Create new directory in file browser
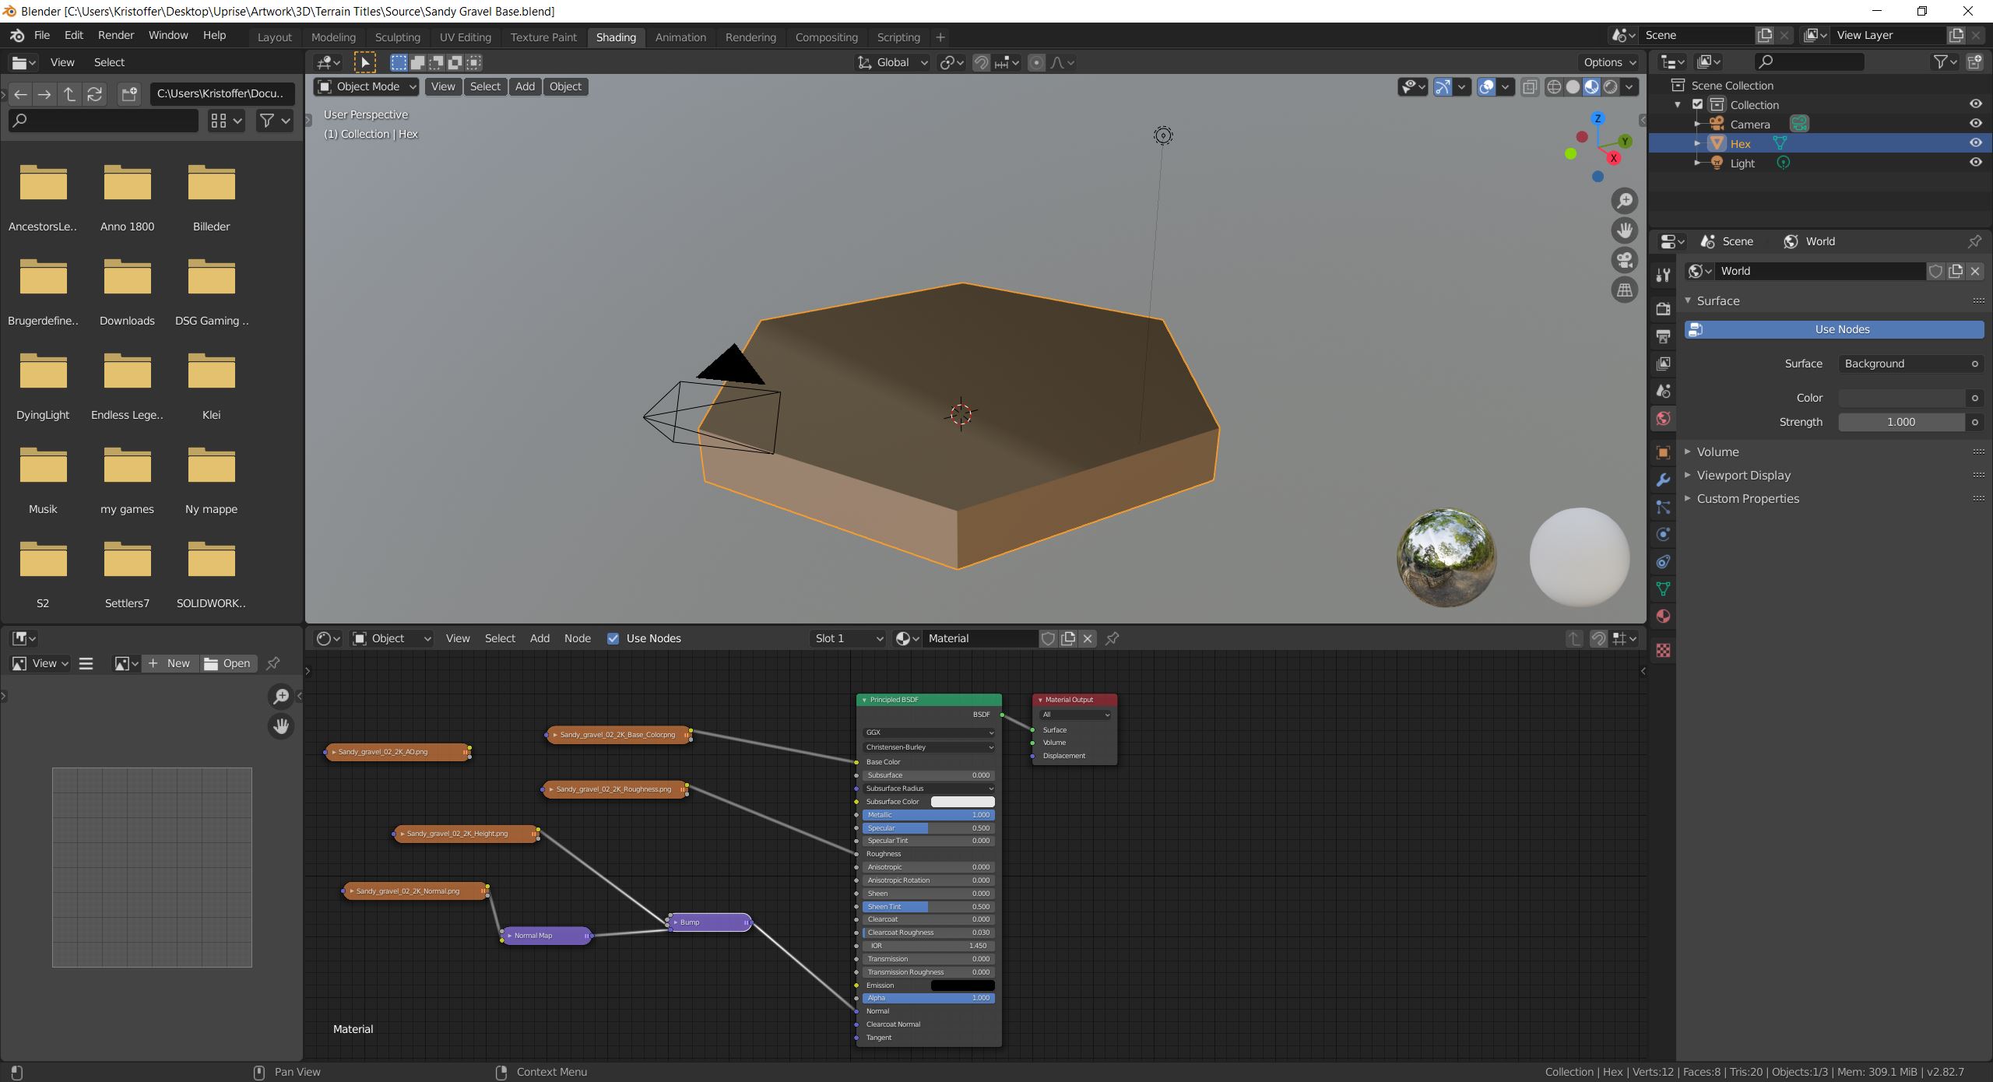The image size is (1993, 1082). tap(129, 94)
